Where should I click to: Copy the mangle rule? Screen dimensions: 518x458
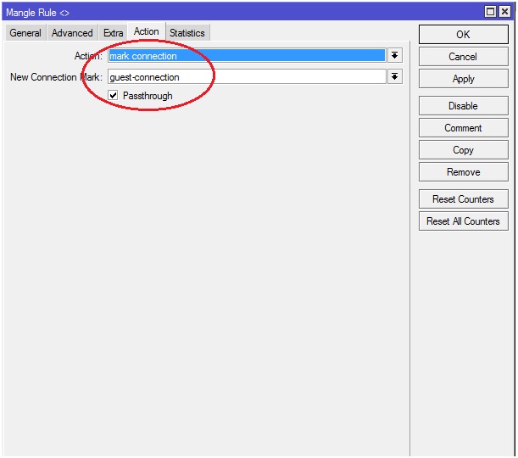click(x=463, y=150)
